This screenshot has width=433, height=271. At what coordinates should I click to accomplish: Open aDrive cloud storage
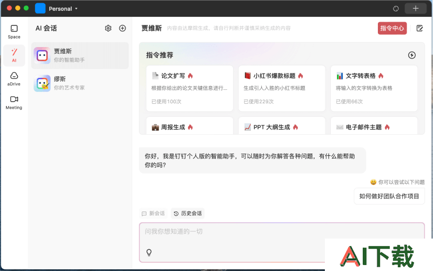pyautogui.click(x=14, y=78)
